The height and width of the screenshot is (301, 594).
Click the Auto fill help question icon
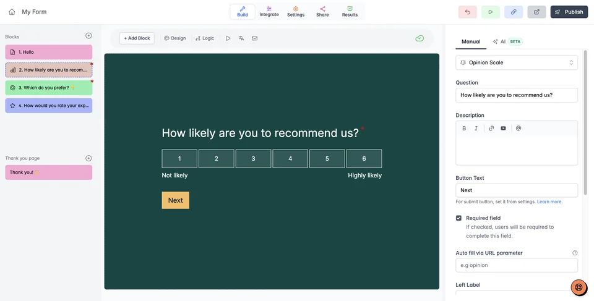click(575, 253)
